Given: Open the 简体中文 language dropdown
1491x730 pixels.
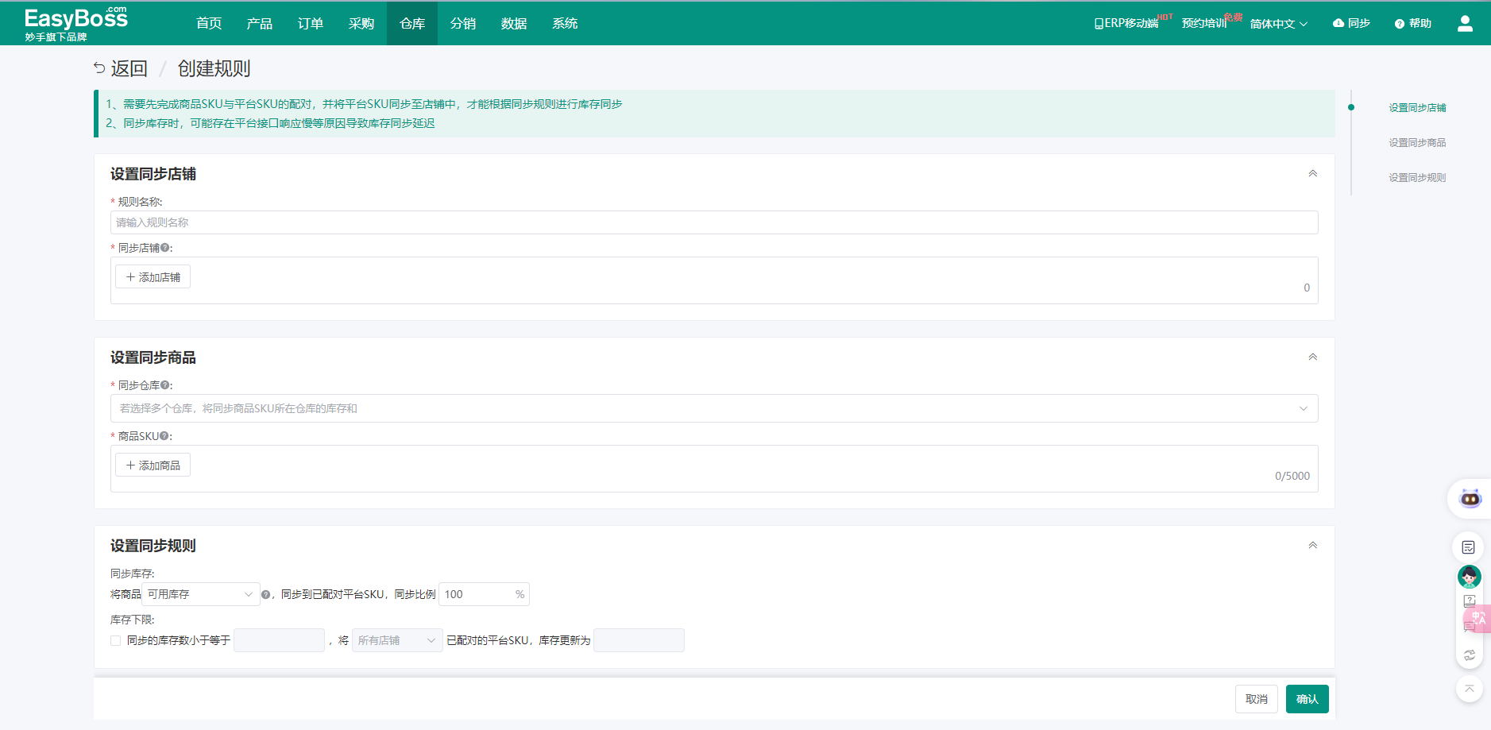Looking at the screenshot, I should [1279, 24].
